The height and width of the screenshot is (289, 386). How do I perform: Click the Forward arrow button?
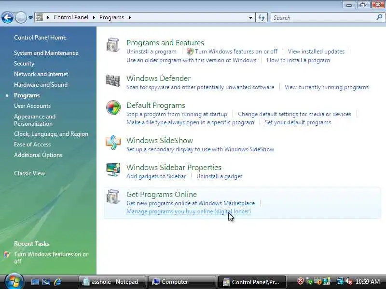point(21,18)
